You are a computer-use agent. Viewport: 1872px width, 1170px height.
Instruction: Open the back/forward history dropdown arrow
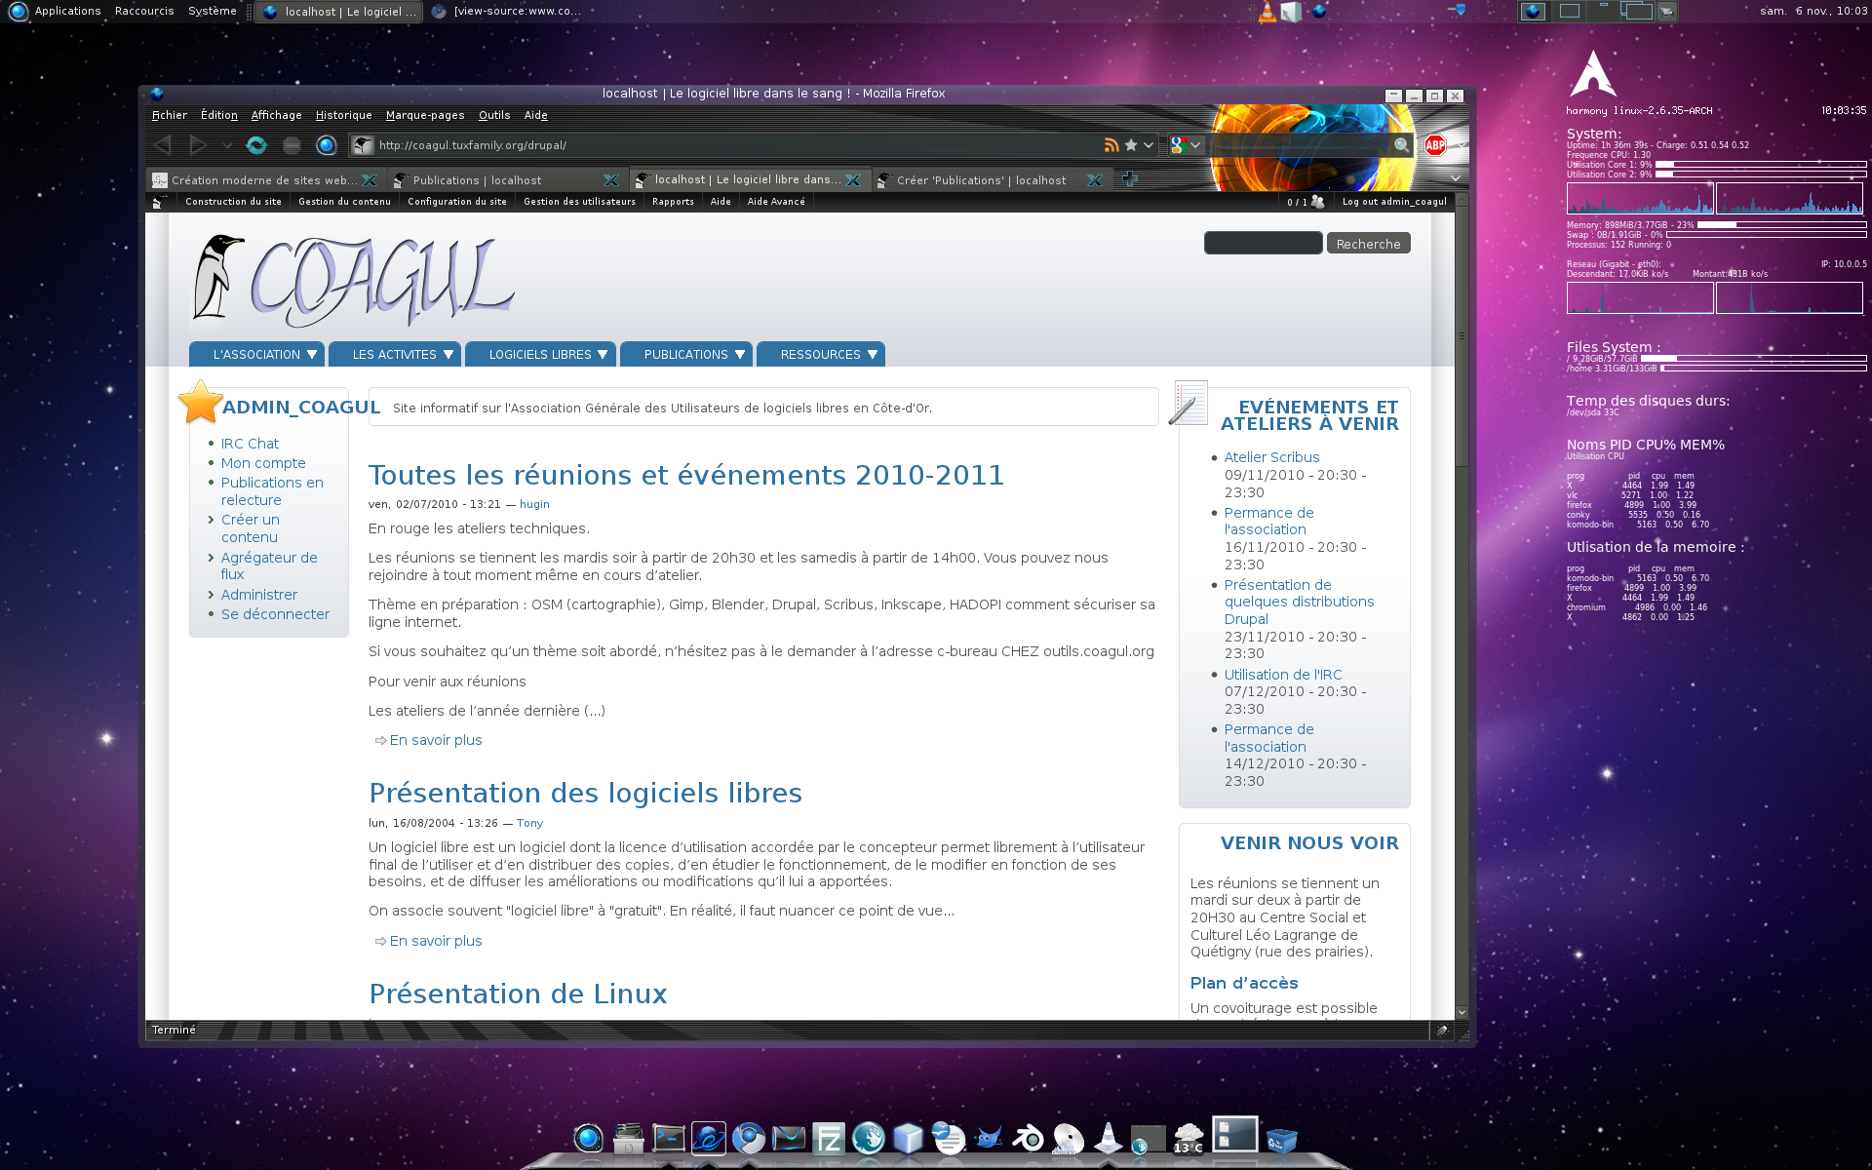[x=227, y=145]
